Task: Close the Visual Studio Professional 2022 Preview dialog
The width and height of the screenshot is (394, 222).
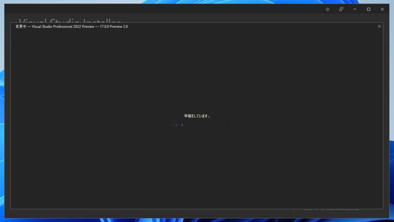Action: 379,26
